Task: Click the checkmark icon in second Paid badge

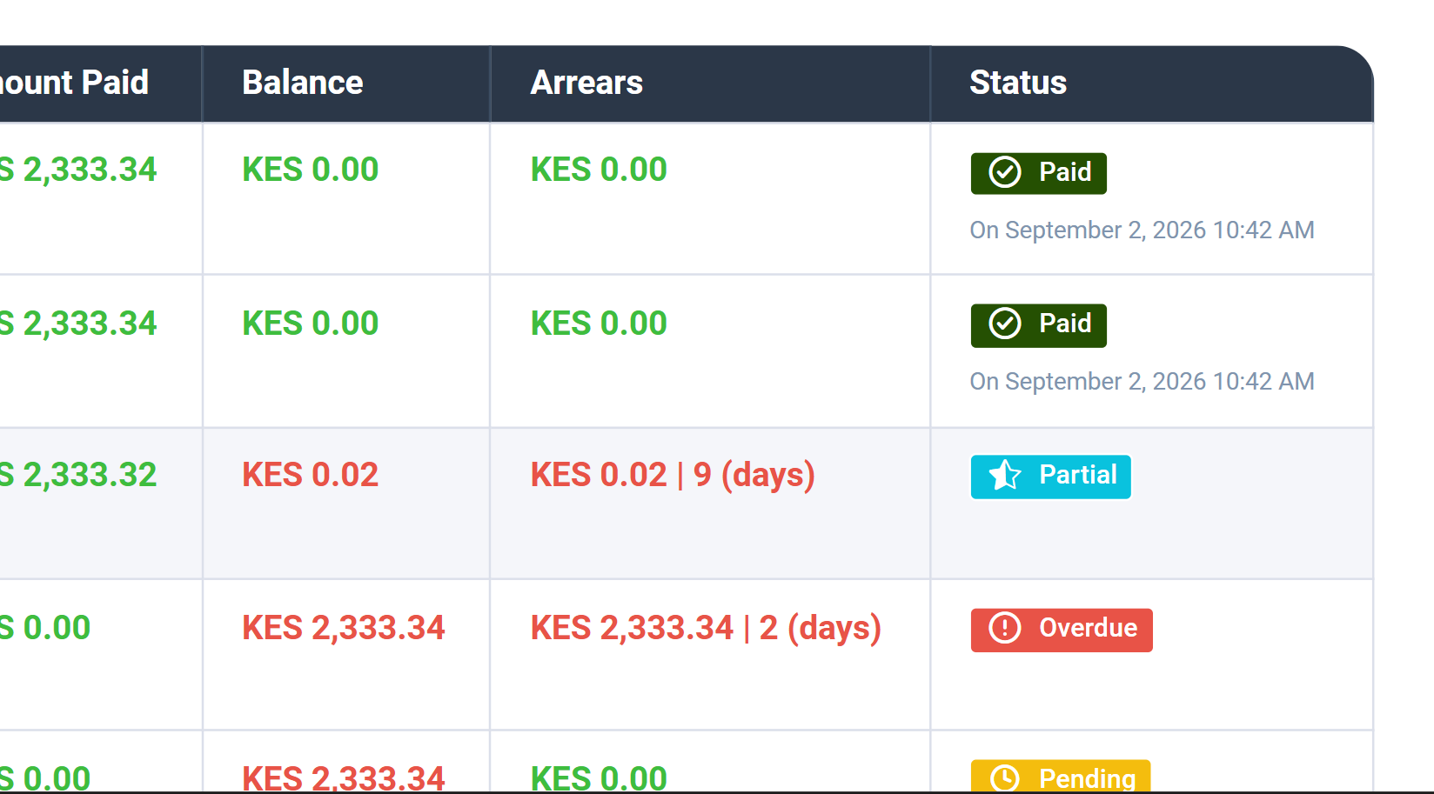Action: (x=1005, y=324)
